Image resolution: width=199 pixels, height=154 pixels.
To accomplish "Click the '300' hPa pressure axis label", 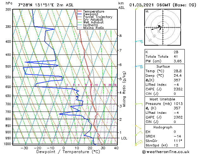I will coord(9,10).
